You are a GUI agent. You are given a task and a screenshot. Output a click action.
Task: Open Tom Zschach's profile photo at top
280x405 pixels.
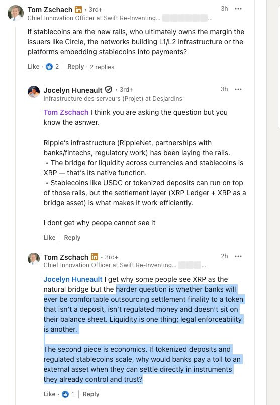(16, 13)
